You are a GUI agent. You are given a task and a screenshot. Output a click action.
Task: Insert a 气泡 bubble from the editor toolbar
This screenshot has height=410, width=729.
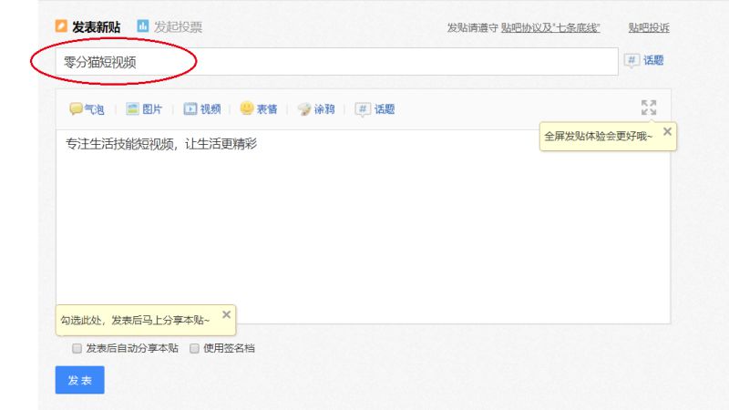coord(87,109)
